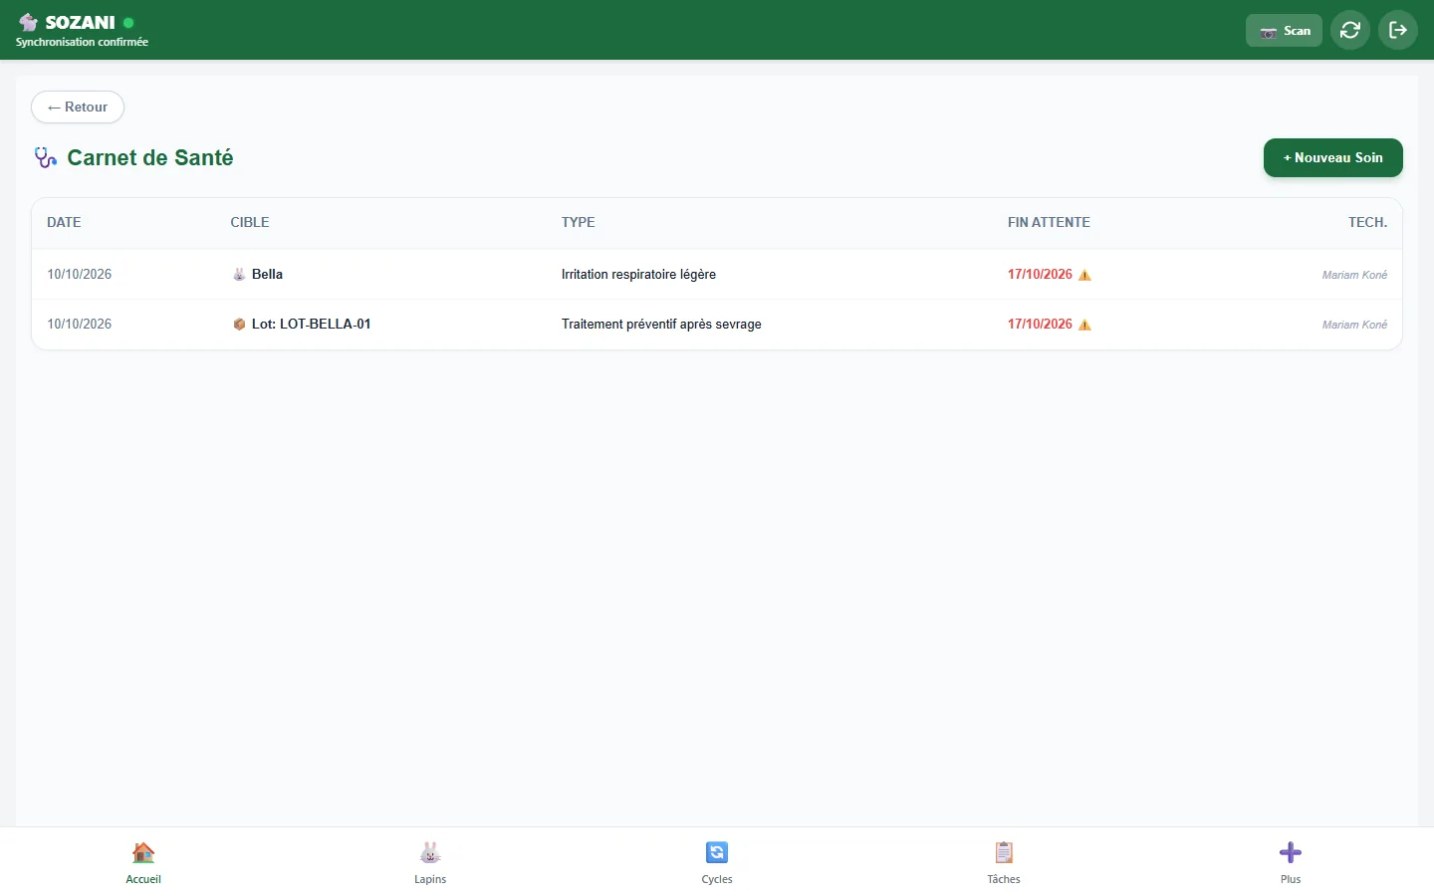The image size is (1434, 896).
Task: Click the SOZANI rabbit logo icon
Action: (28, 22)
